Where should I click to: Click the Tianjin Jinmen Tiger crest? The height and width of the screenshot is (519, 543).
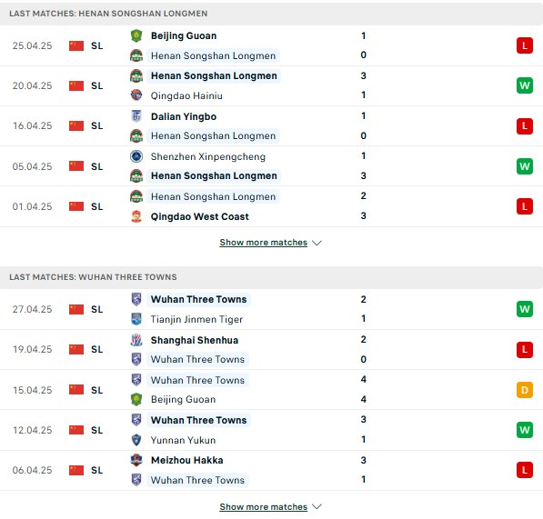[x=136, y=319]
